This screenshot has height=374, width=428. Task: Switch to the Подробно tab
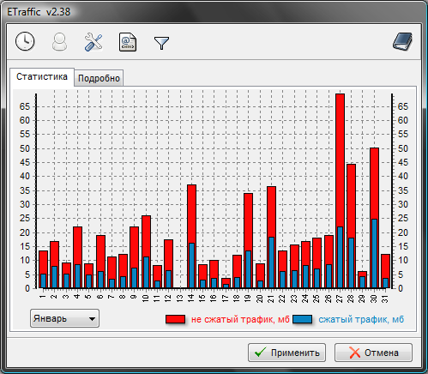99,78
